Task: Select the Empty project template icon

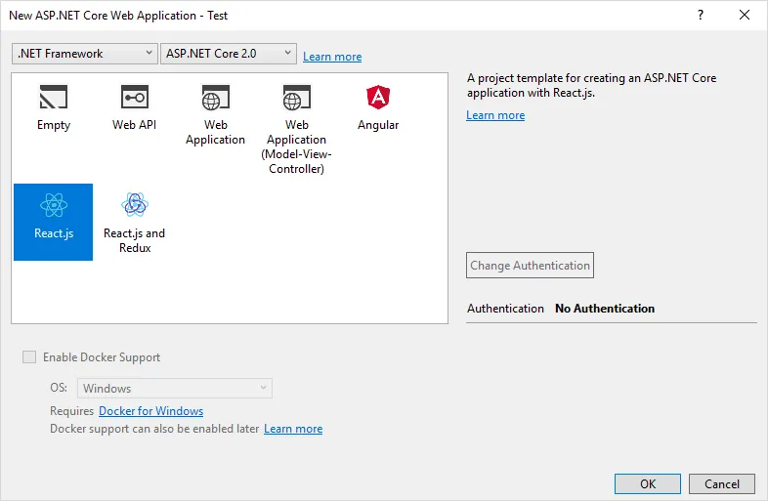Action: click(54, 98)
